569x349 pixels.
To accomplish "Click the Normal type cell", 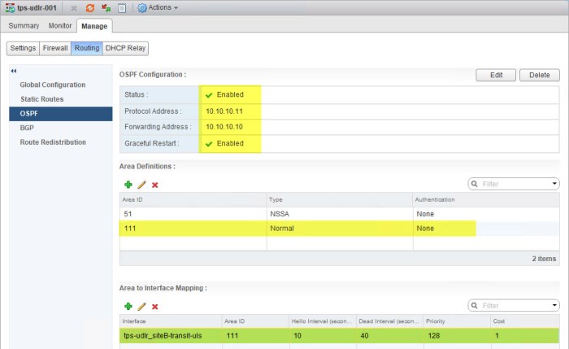I will coord(282,229).
